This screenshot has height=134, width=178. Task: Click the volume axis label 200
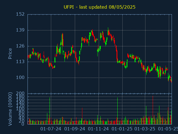pyautogui.click(x=20, y=94)
